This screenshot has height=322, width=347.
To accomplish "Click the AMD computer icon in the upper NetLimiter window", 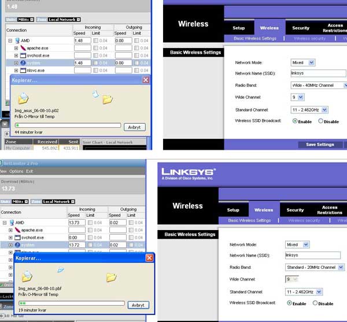I will click(17, 40).
